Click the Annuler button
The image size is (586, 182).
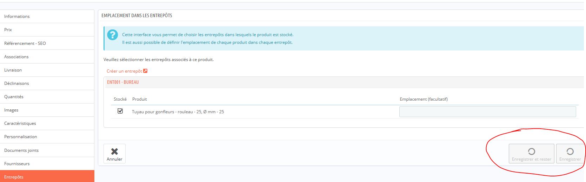pyautogui.click(x=114, y=154)
